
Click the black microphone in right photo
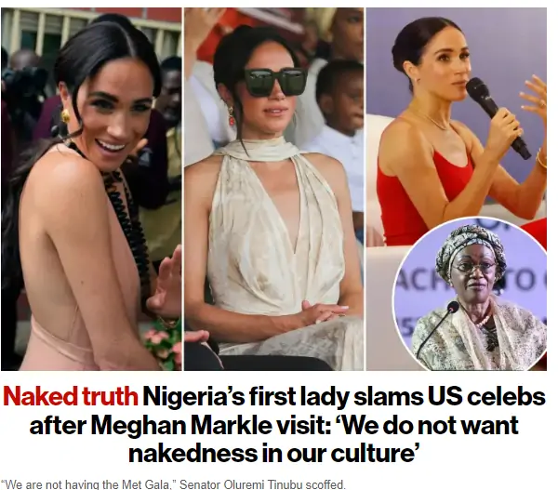(x=498, y=118)
